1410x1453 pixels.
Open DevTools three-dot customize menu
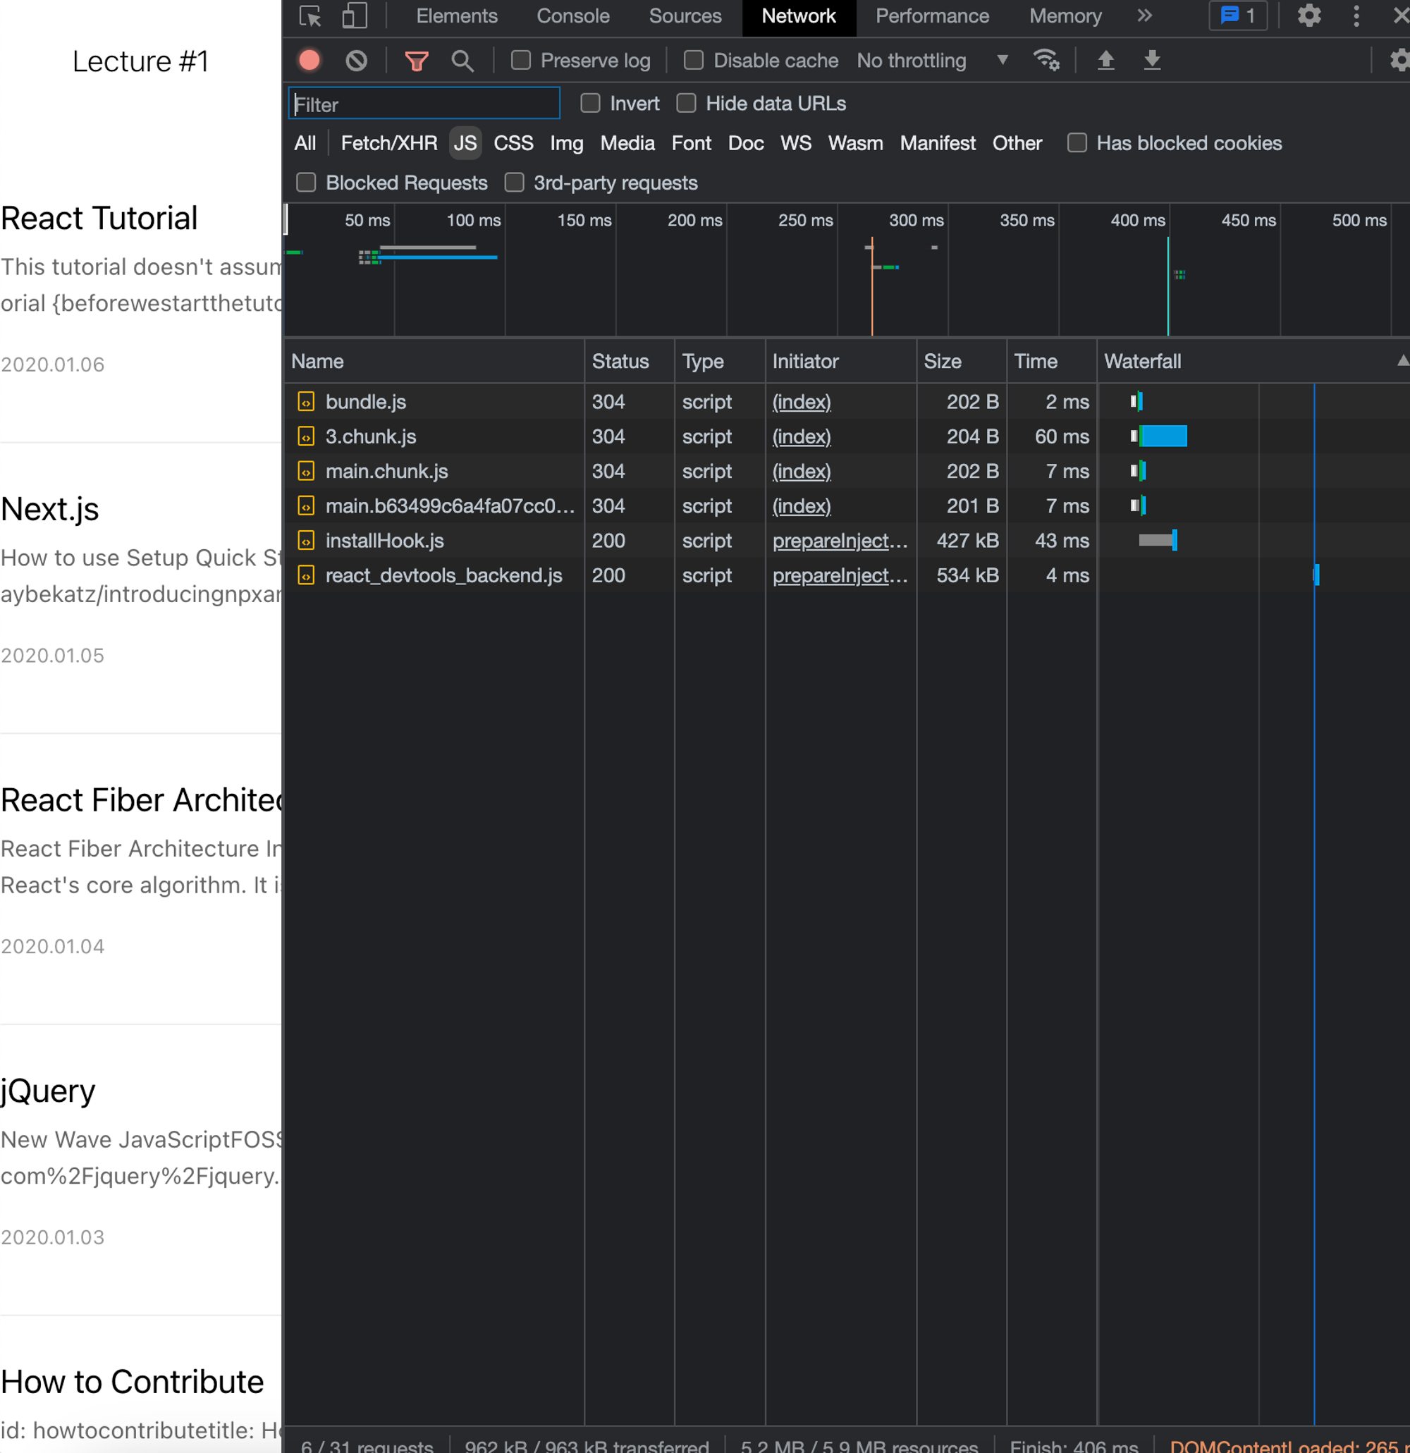tap(1356, 16)
